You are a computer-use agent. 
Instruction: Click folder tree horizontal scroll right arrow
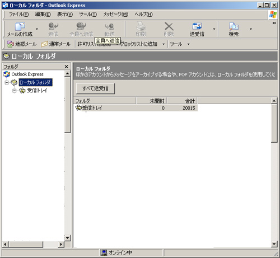(x=61, y=244)
